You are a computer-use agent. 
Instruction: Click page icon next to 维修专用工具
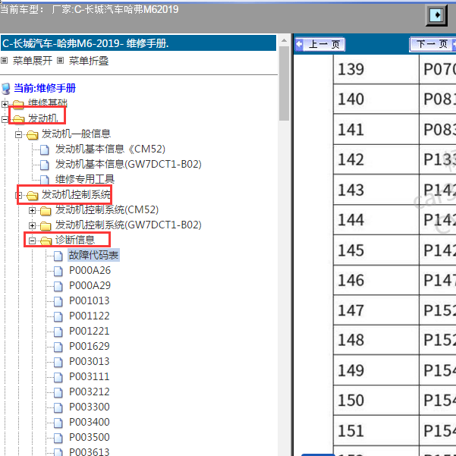click(x=45, y=180)
